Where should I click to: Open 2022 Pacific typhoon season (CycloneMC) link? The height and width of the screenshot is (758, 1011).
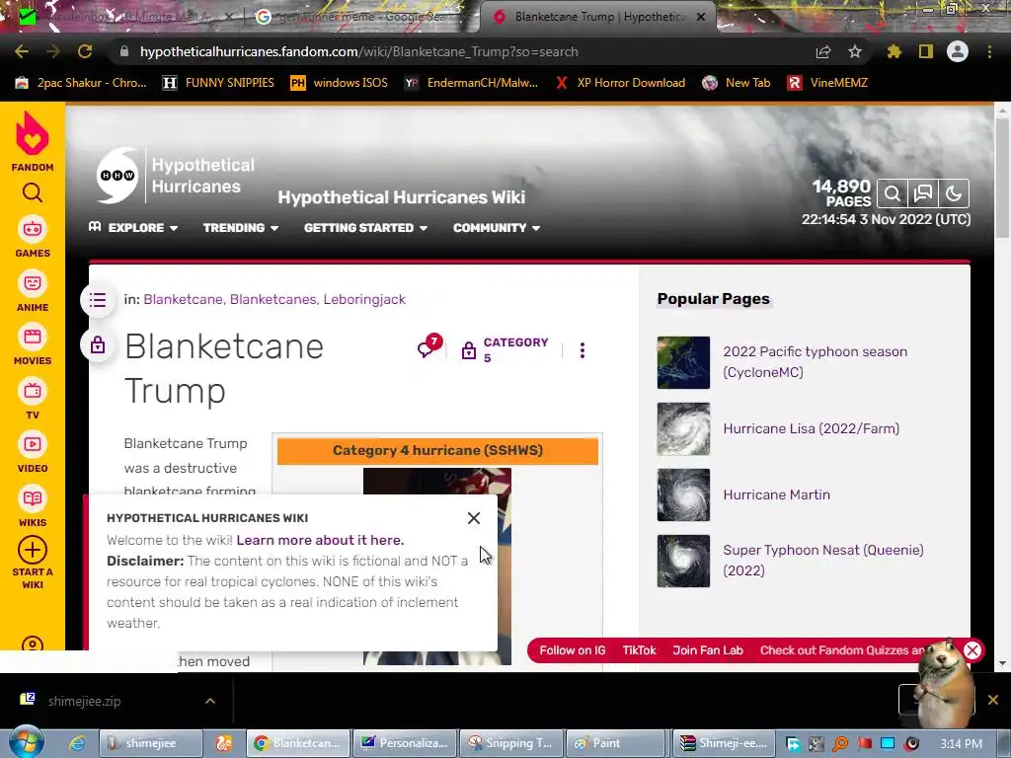815,361
